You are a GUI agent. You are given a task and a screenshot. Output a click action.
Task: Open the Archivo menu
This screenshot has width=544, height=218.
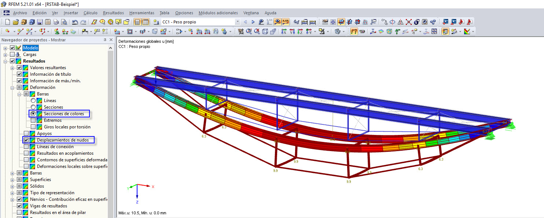pos(20,13)
